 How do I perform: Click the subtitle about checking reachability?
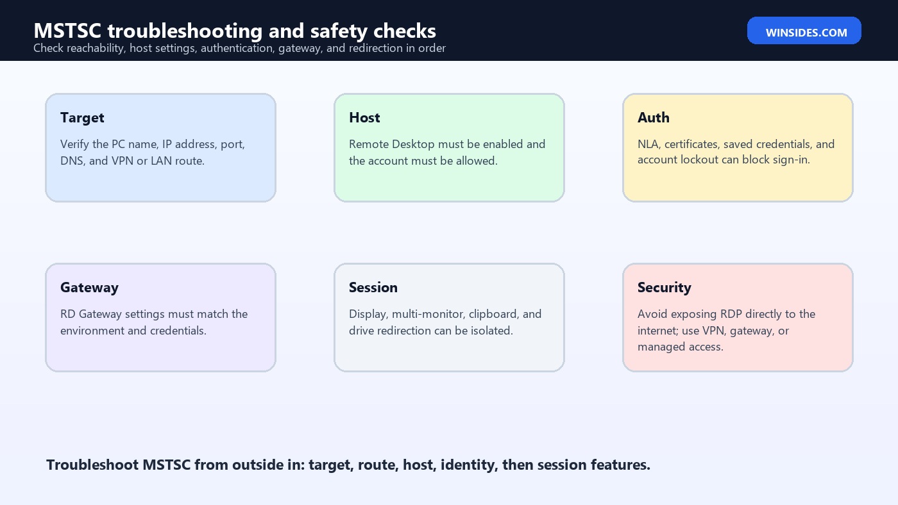pos(239,48)
